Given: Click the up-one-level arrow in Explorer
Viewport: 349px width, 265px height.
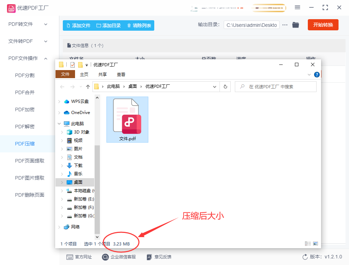Looking at the screenshot, I should pos(88,87).
